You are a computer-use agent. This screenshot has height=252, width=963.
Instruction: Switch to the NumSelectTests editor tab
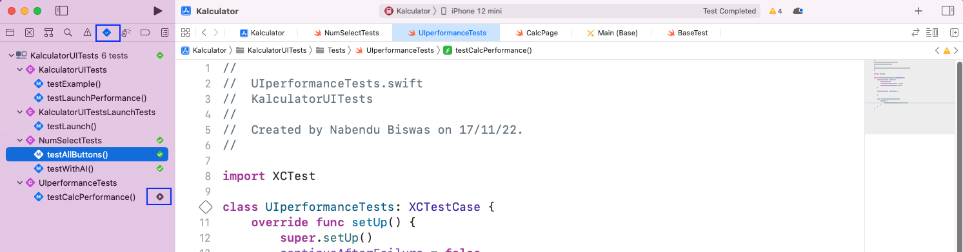(x=346, y=33)
